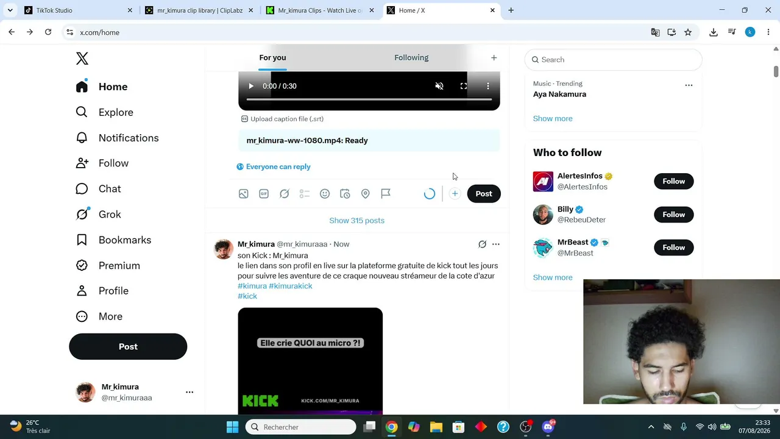This screenshot has height=439, width=780.
Task: Add a new timeline tab with plus
Action: (494, 58)
